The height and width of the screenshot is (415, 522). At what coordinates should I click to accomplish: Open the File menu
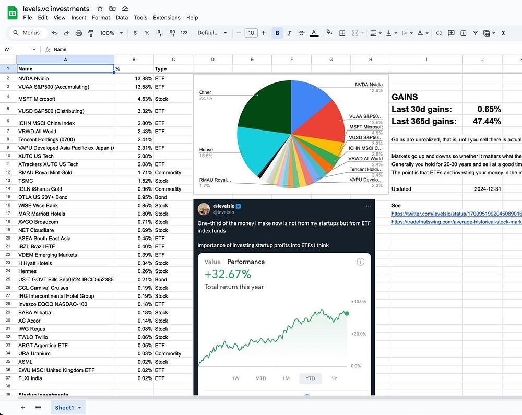click(x=27, y=18)
